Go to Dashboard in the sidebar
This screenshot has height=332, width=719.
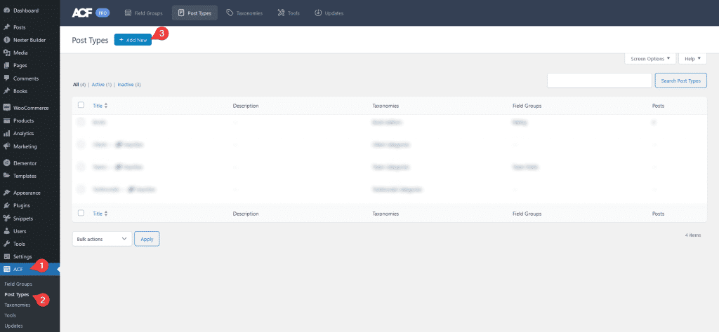pyautogui.click(x=26, y=11)
